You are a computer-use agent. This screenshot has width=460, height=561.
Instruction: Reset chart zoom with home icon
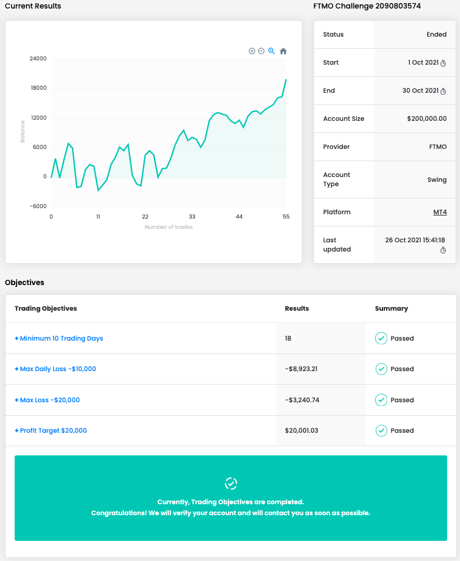[283, 51]
